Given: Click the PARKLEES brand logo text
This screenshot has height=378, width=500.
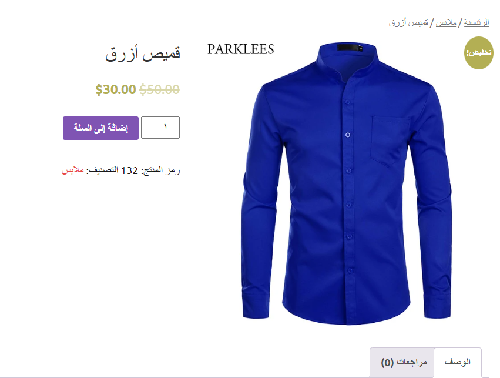Looking at the screenshot, I should (241, 49).
